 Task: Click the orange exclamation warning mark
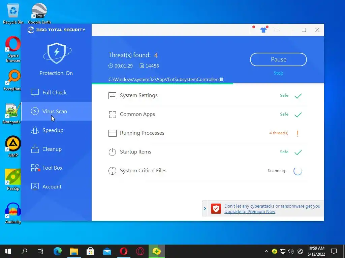(x=297, y=133)
